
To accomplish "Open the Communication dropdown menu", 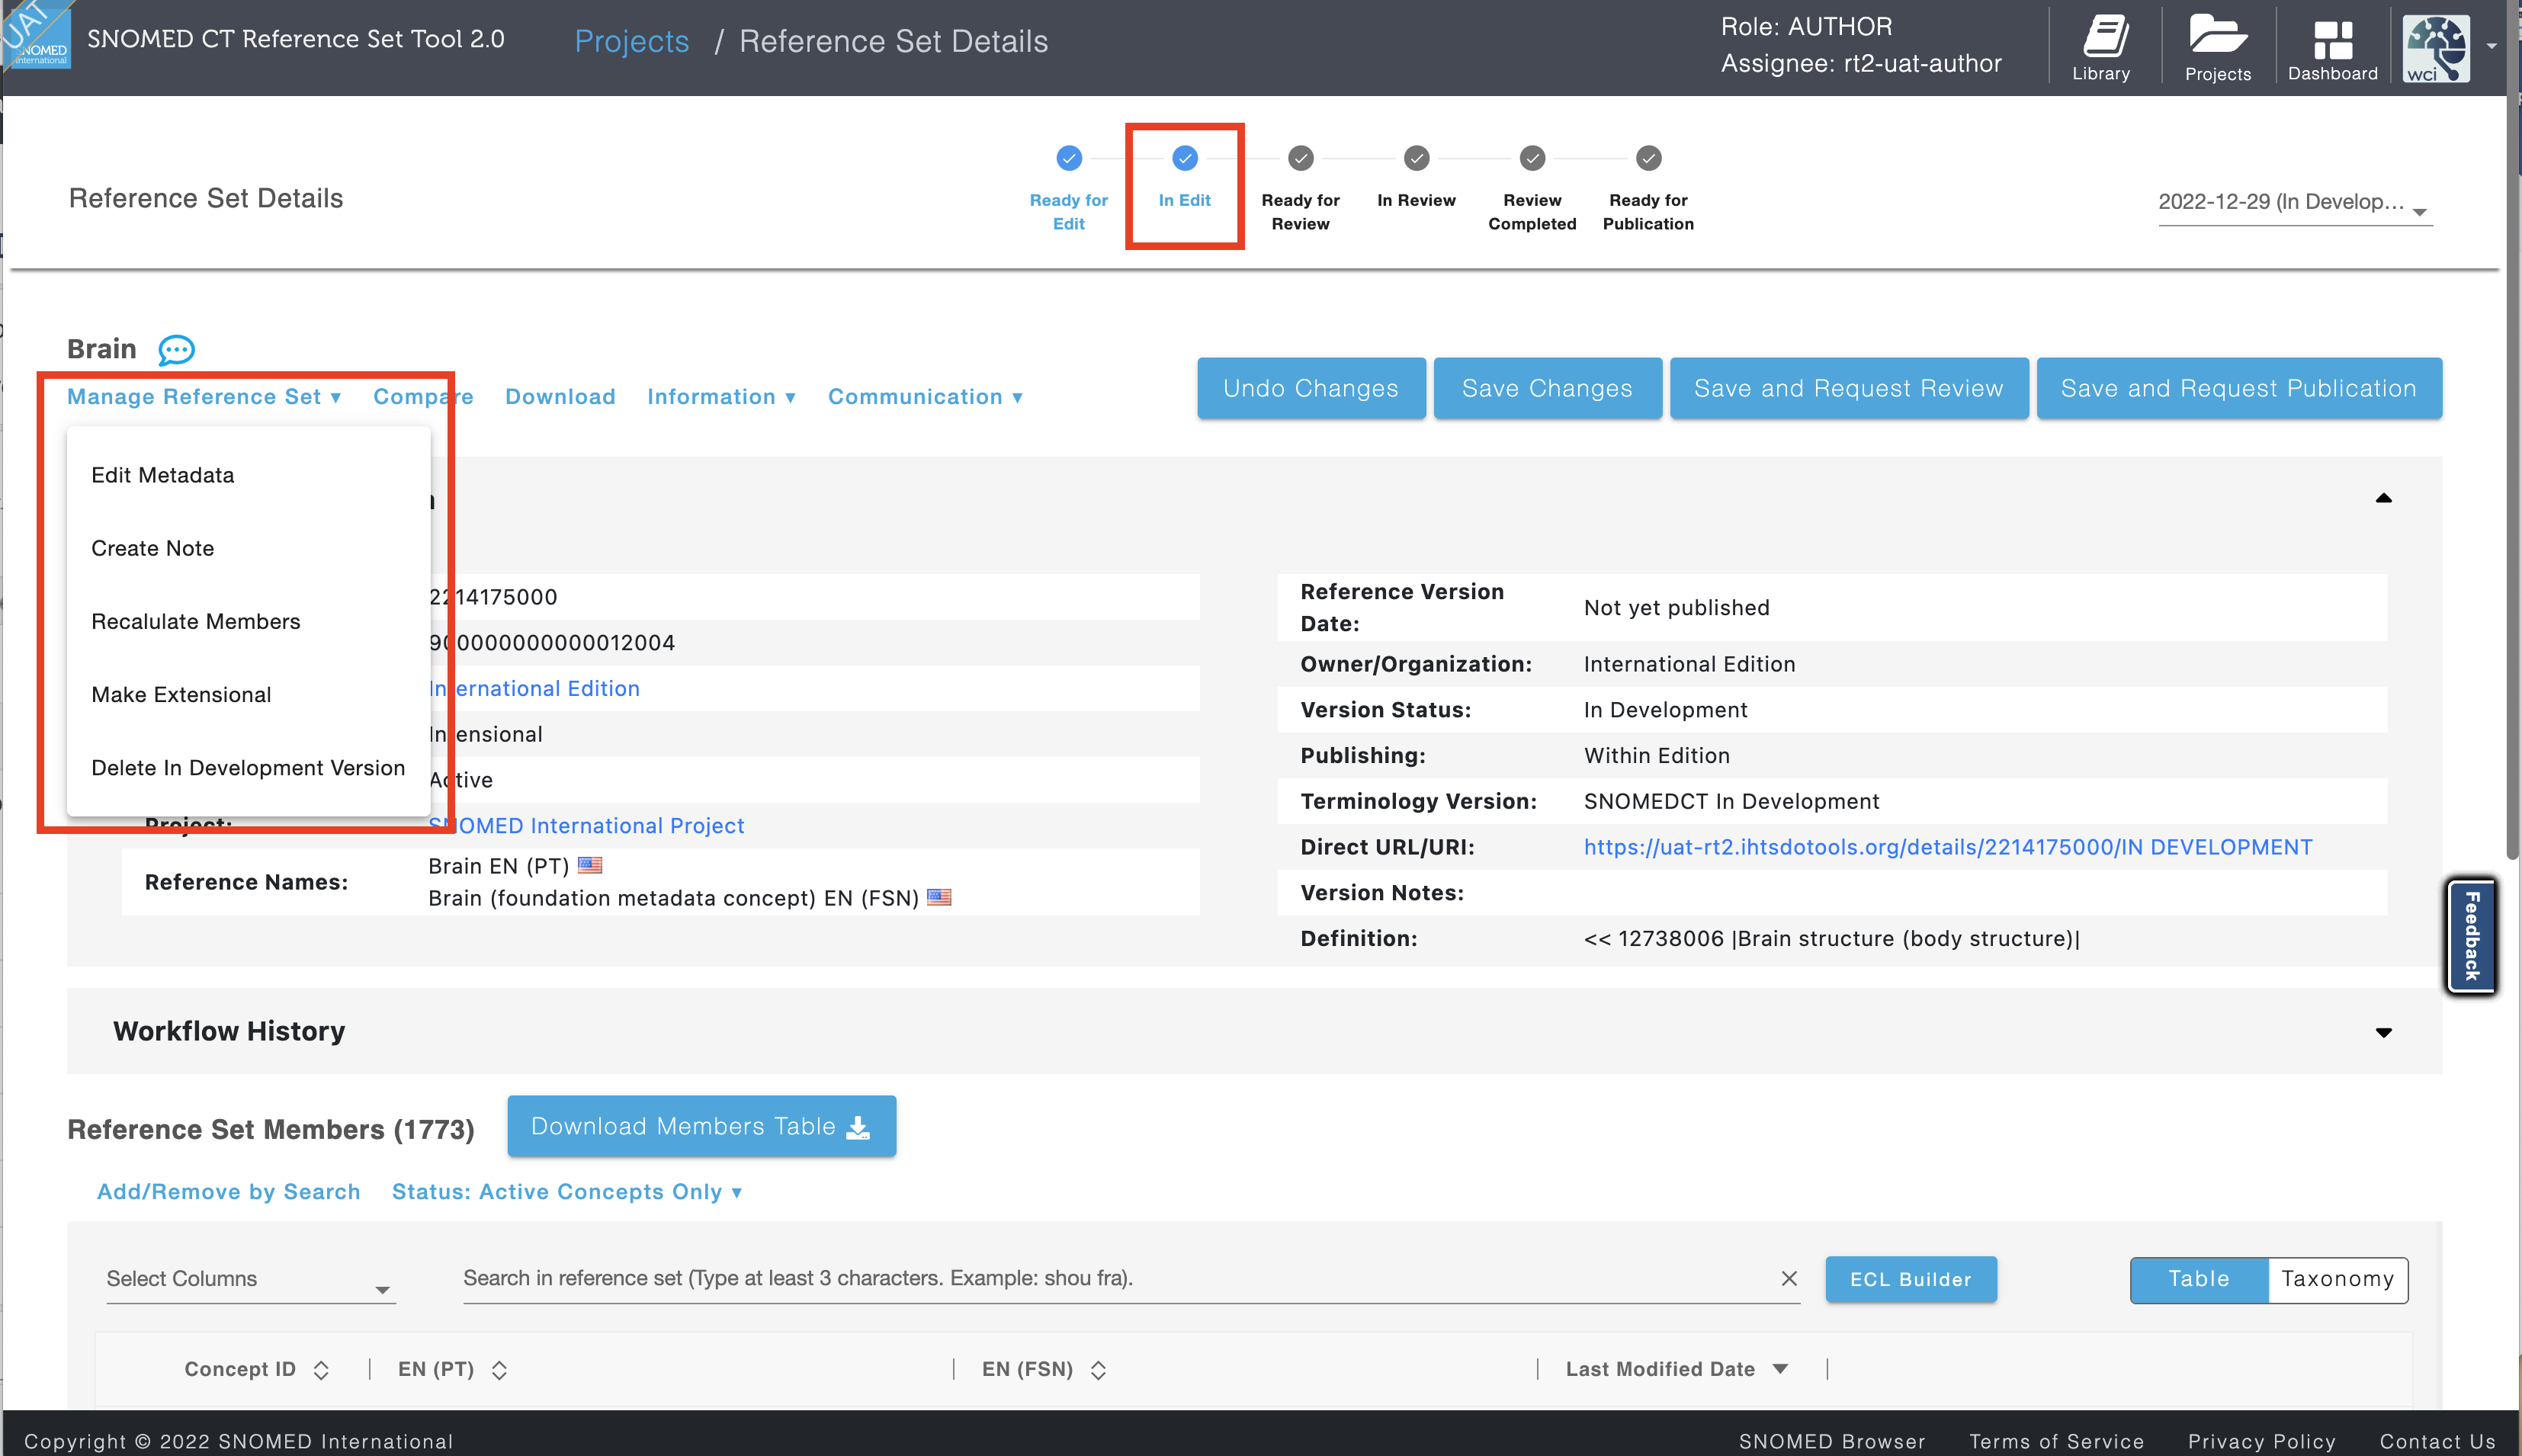I will [925, 397].
